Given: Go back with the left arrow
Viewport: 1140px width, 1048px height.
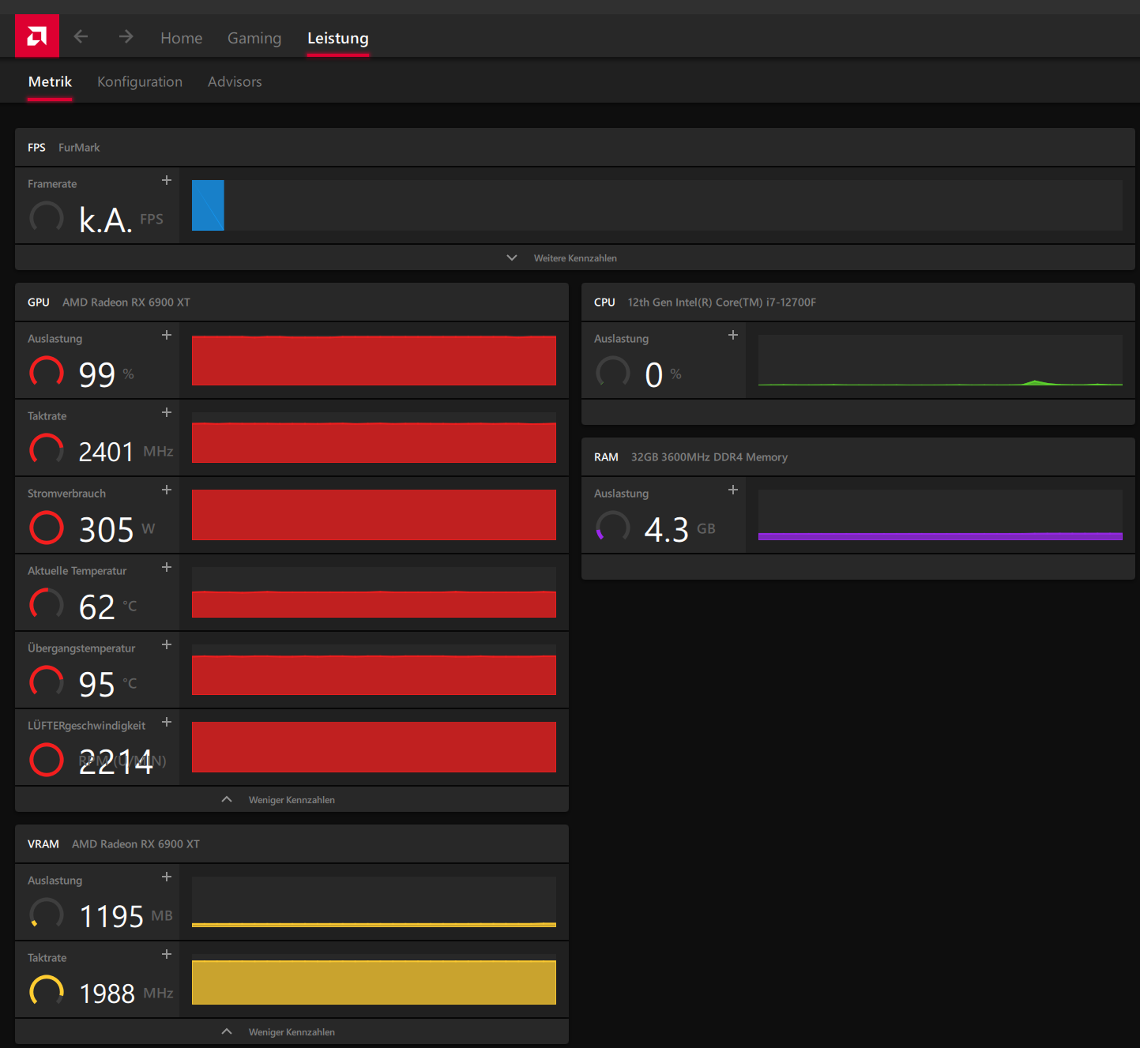Looking at the screenshot, I should [x=81, y=36].
